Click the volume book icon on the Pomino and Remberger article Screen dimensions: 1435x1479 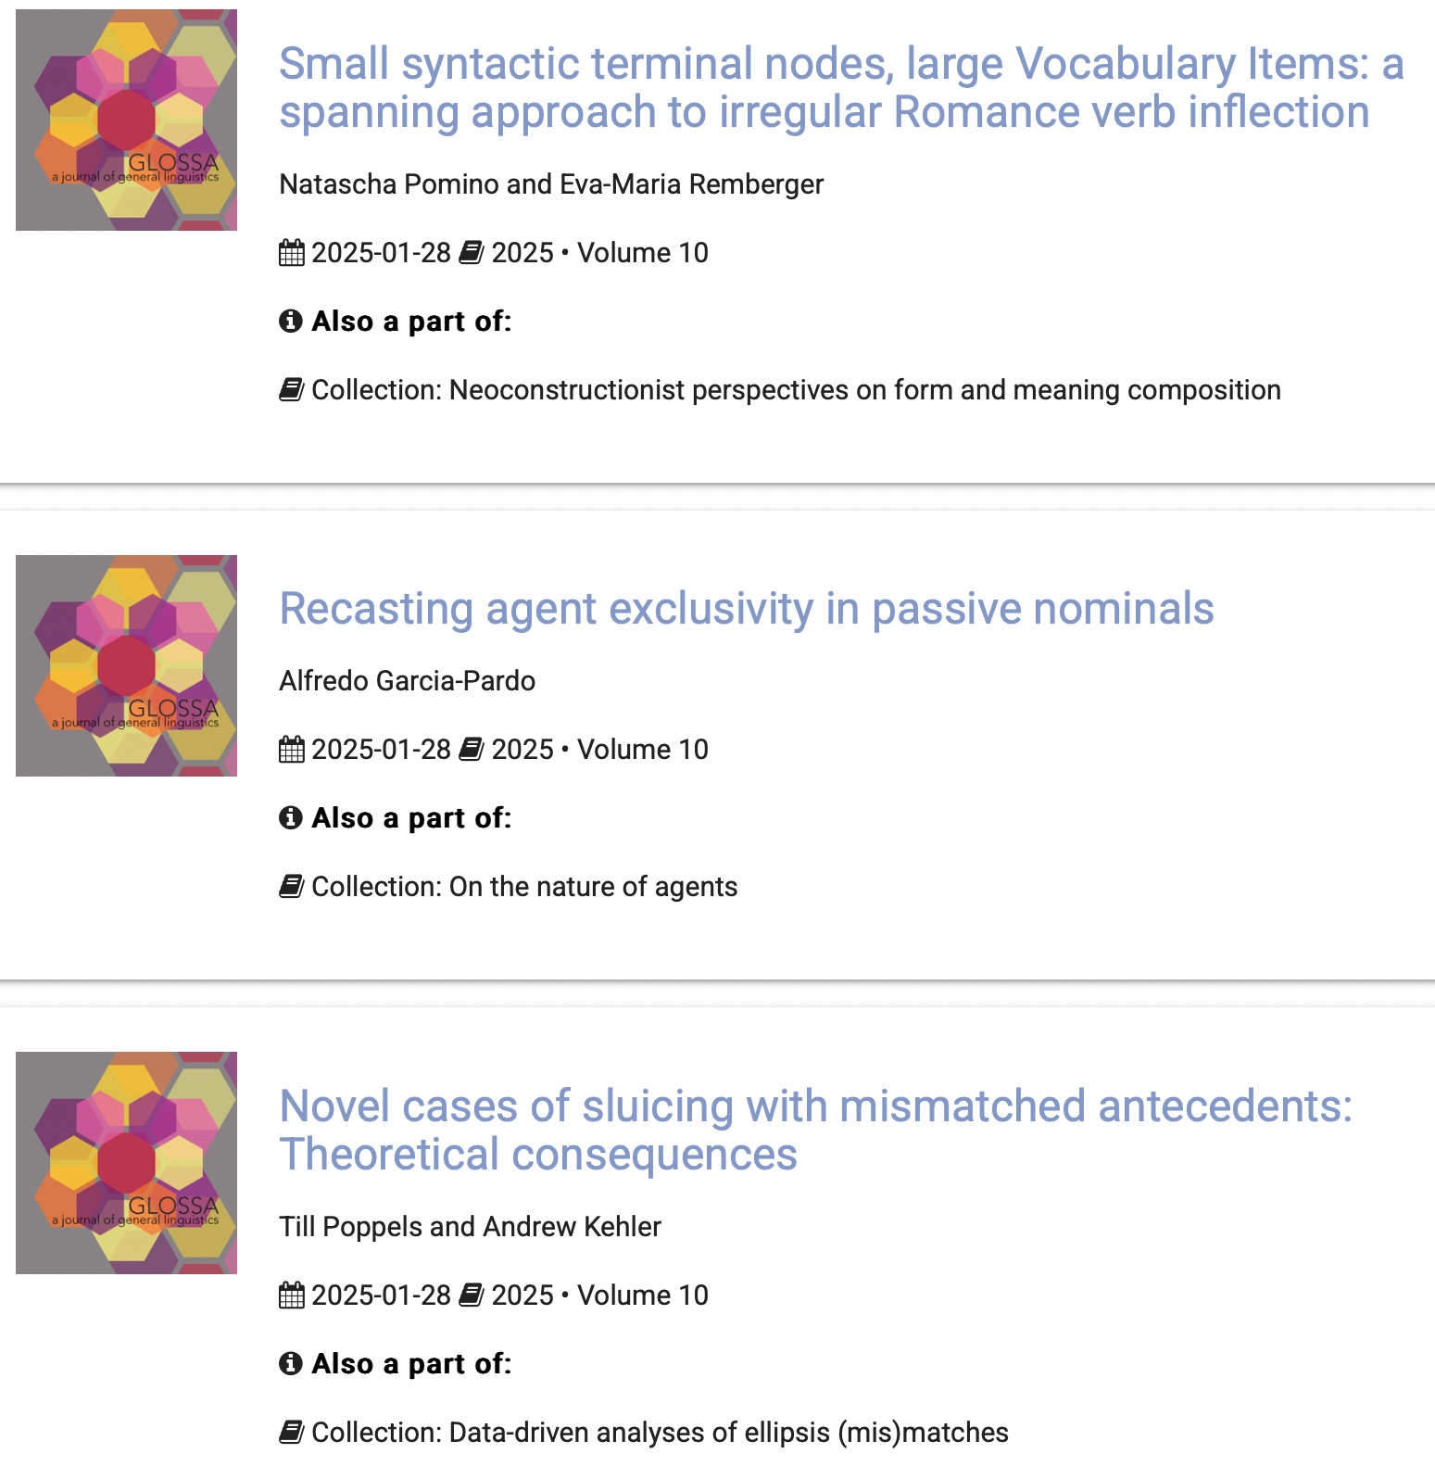[472, 253]
